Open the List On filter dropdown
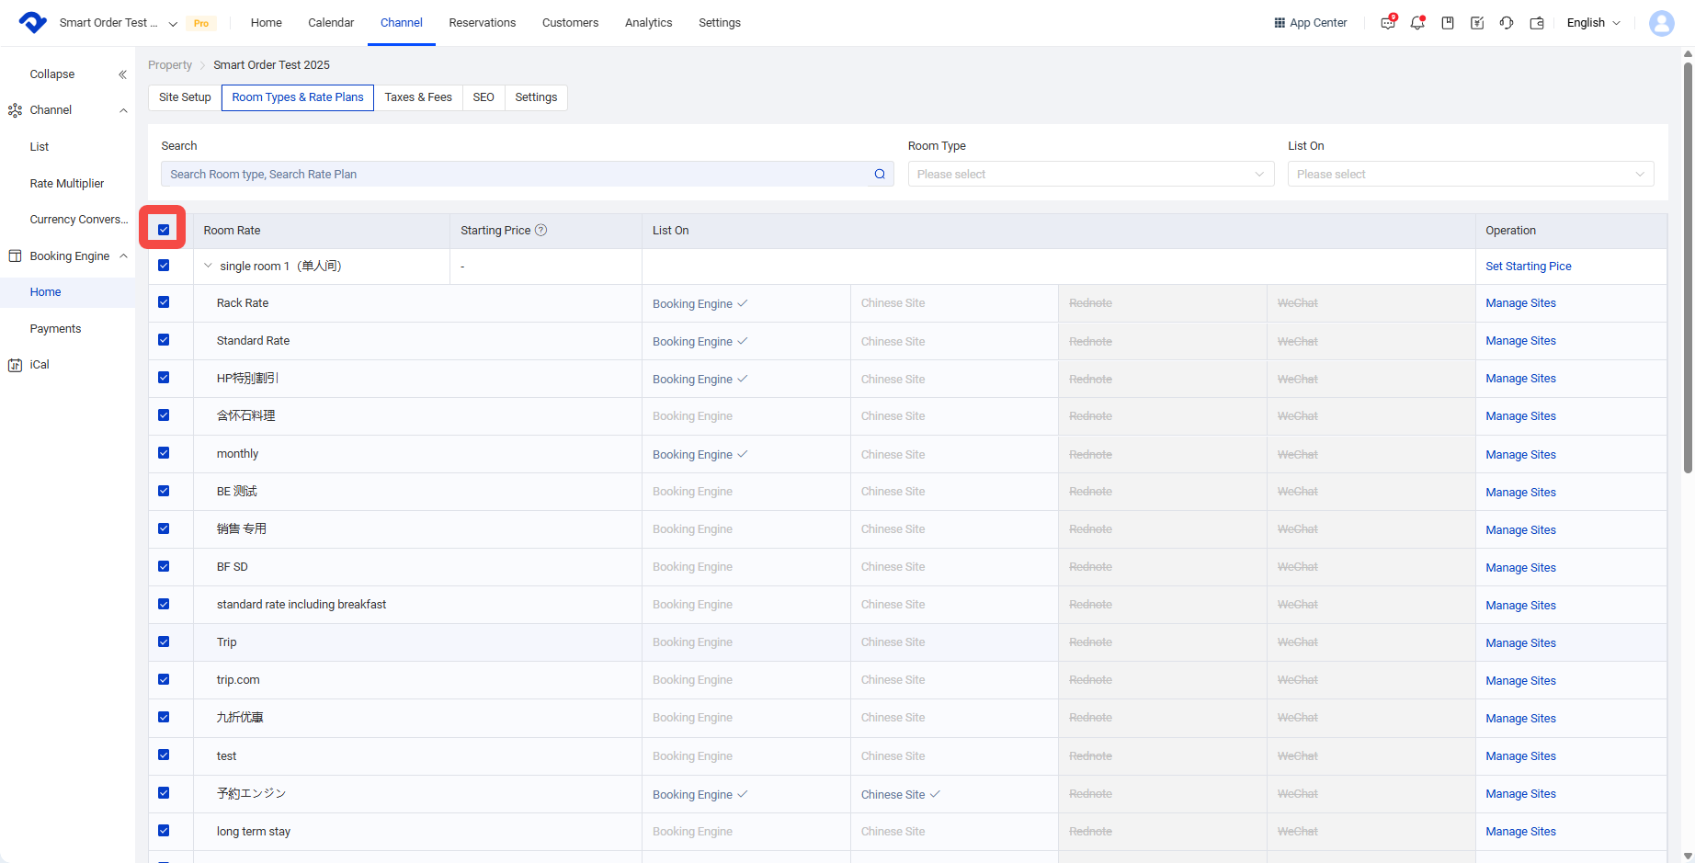The width and height of the screenshot is (1695, 863). coord(1471,174)
